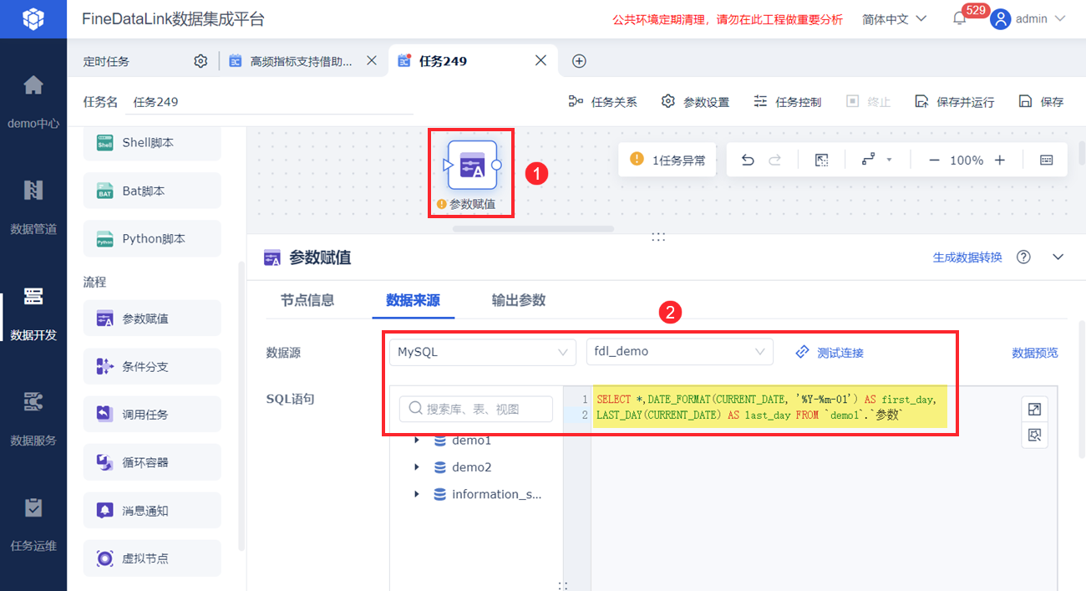Click the undo arrow in canvas toolbar

[748, 160]
